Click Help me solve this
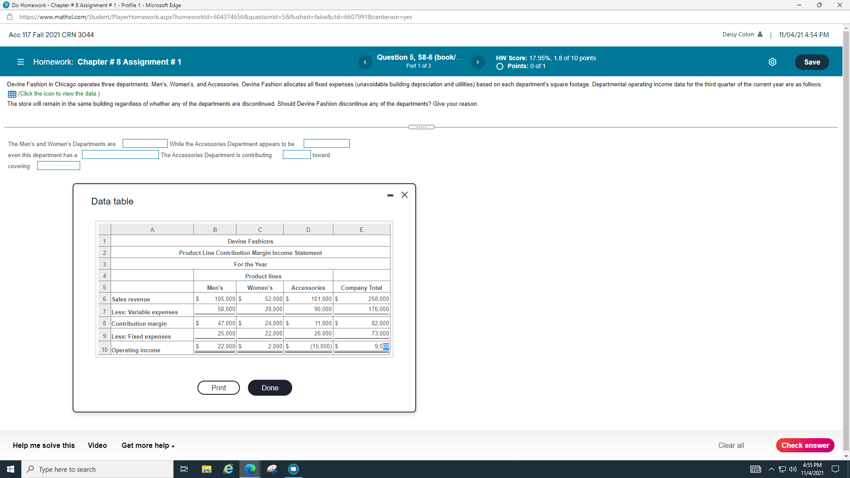This screenshot has height=478, width=850. (44, 445)
